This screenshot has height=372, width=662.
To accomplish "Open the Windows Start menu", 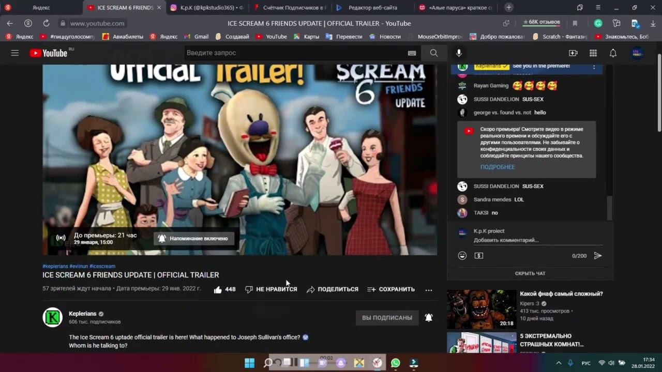I will [x=249, y=363].
